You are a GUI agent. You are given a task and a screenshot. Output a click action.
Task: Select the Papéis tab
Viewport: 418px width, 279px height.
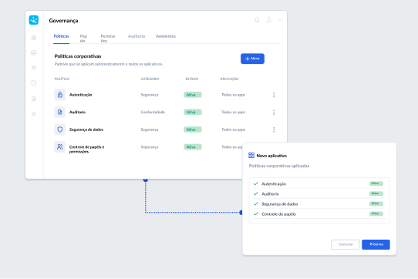click(83, 39)
